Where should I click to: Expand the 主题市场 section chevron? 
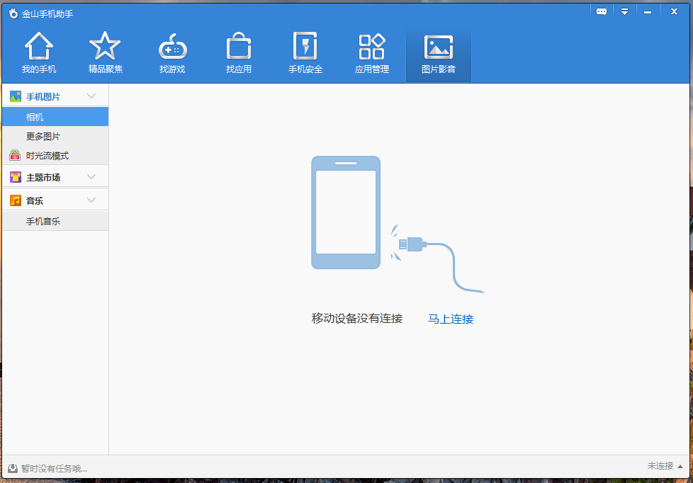[x=91, y=176]
